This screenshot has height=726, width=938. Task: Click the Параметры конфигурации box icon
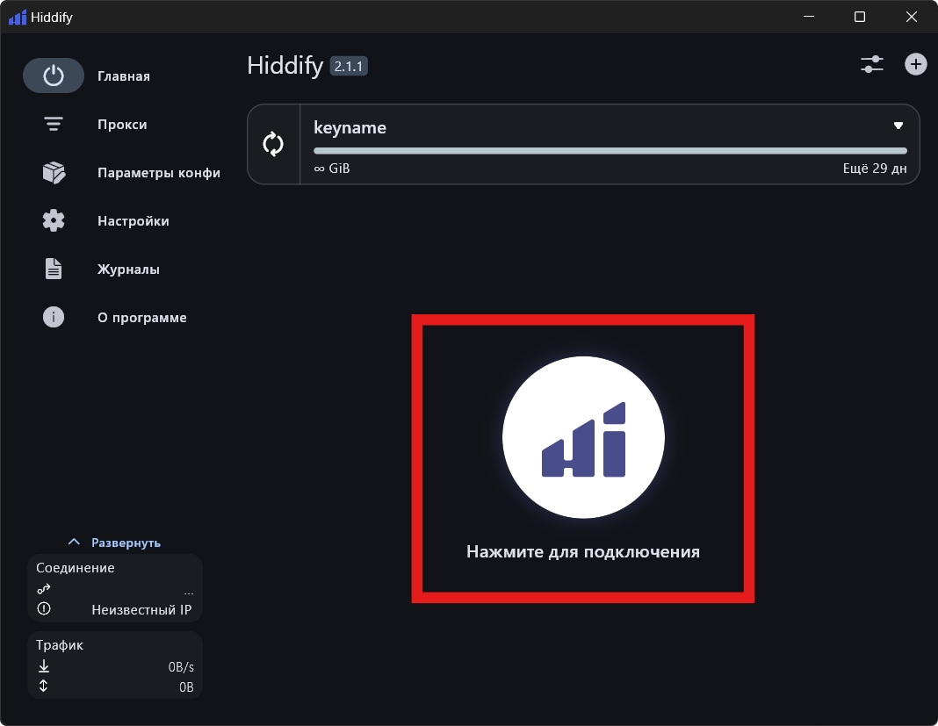pos(54,173)
